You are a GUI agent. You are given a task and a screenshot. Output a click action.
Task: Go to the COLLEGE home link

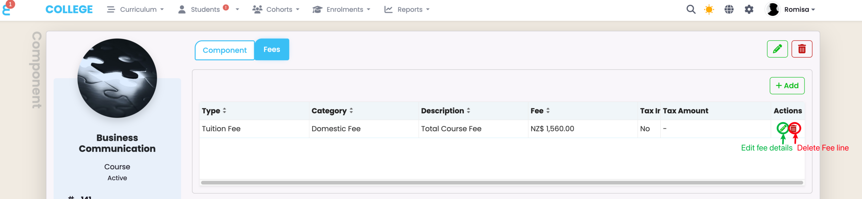[x=69, y=9]
